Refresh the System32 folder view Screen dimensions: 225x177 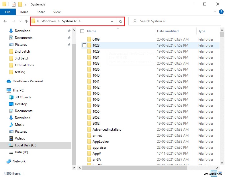point(121,21)
